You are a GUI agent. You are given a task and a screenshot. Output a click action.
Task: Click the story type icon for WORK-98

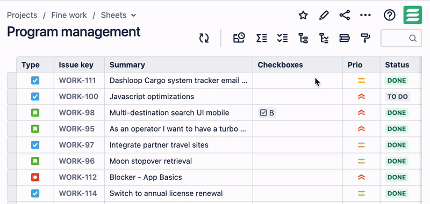point(35,113)
